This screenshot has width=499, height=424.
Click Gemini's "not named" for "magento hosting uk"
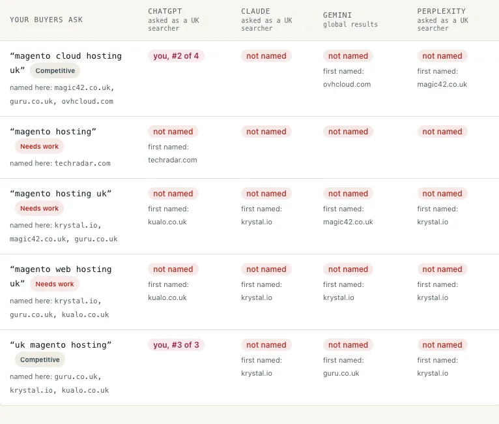pos(348,194)
